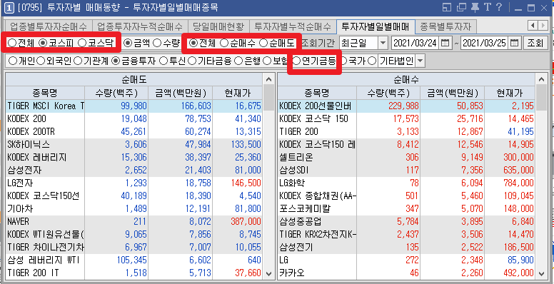This screenshot has height=284, width=554.
Task: Select 셀트리온 row in 순매수 list
Action: pyautogui.click(x=406, y=157)
